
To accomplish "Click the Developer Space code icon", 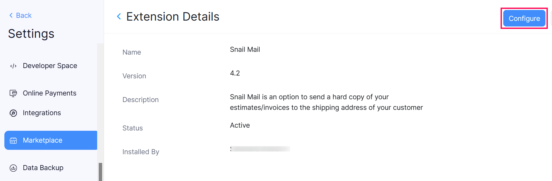I will click(13, 66).
